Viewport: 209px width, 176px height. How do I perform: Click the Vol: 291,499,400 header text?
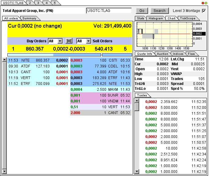[112, 26]
